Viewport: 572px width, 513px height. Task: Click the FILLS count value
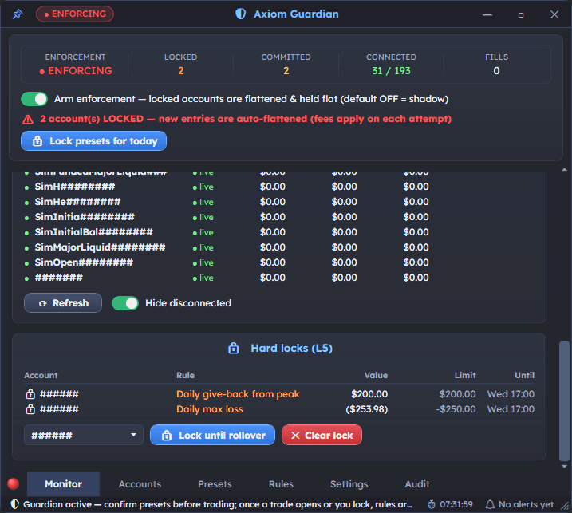point(496,71)
